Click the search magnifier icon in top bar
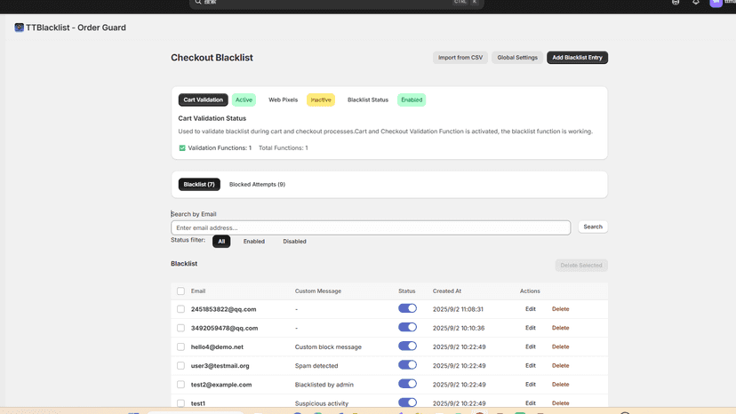The height and width of the screenshot is (414, 736). [198, 2]
